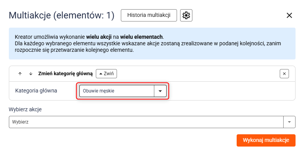Image resolution: width=304 pixels, height=155 pixels.
Task: Move the action up with the up arrow
Action: pos(20,74)
